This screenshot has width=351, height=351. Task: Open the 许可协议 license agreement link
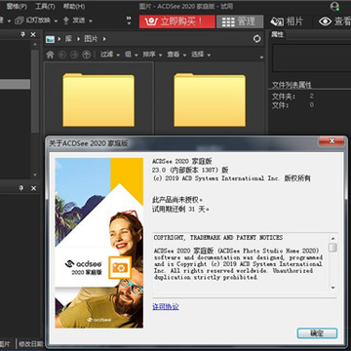coord(166,306)
